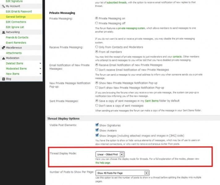Click the Miscellaneous section icon

tap(3, 48)
